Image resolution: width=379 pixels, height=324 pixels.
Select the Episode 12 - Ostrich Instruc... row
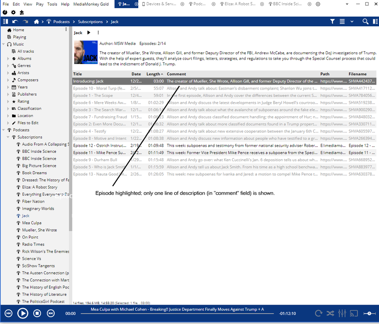click(224, 145)
